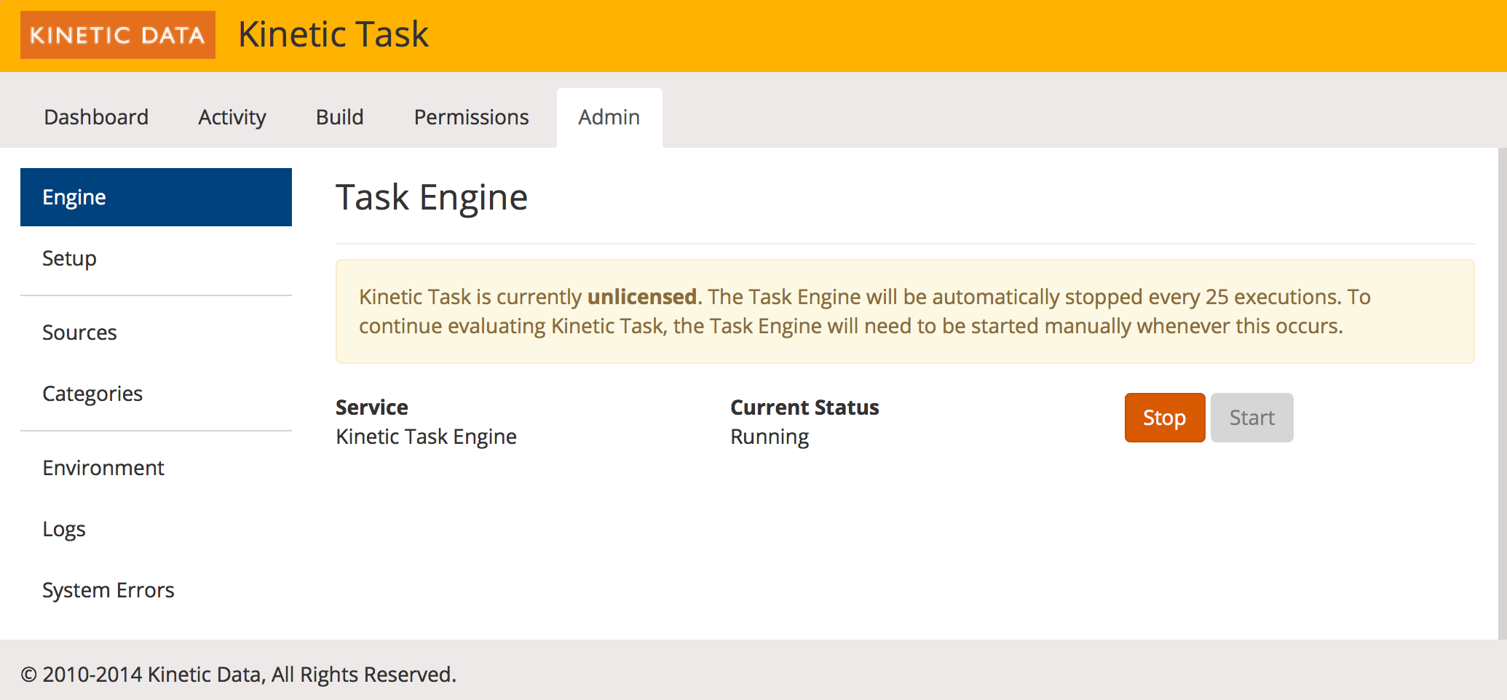
Task: Click the unlicensed warning banner
Action: 904,311
